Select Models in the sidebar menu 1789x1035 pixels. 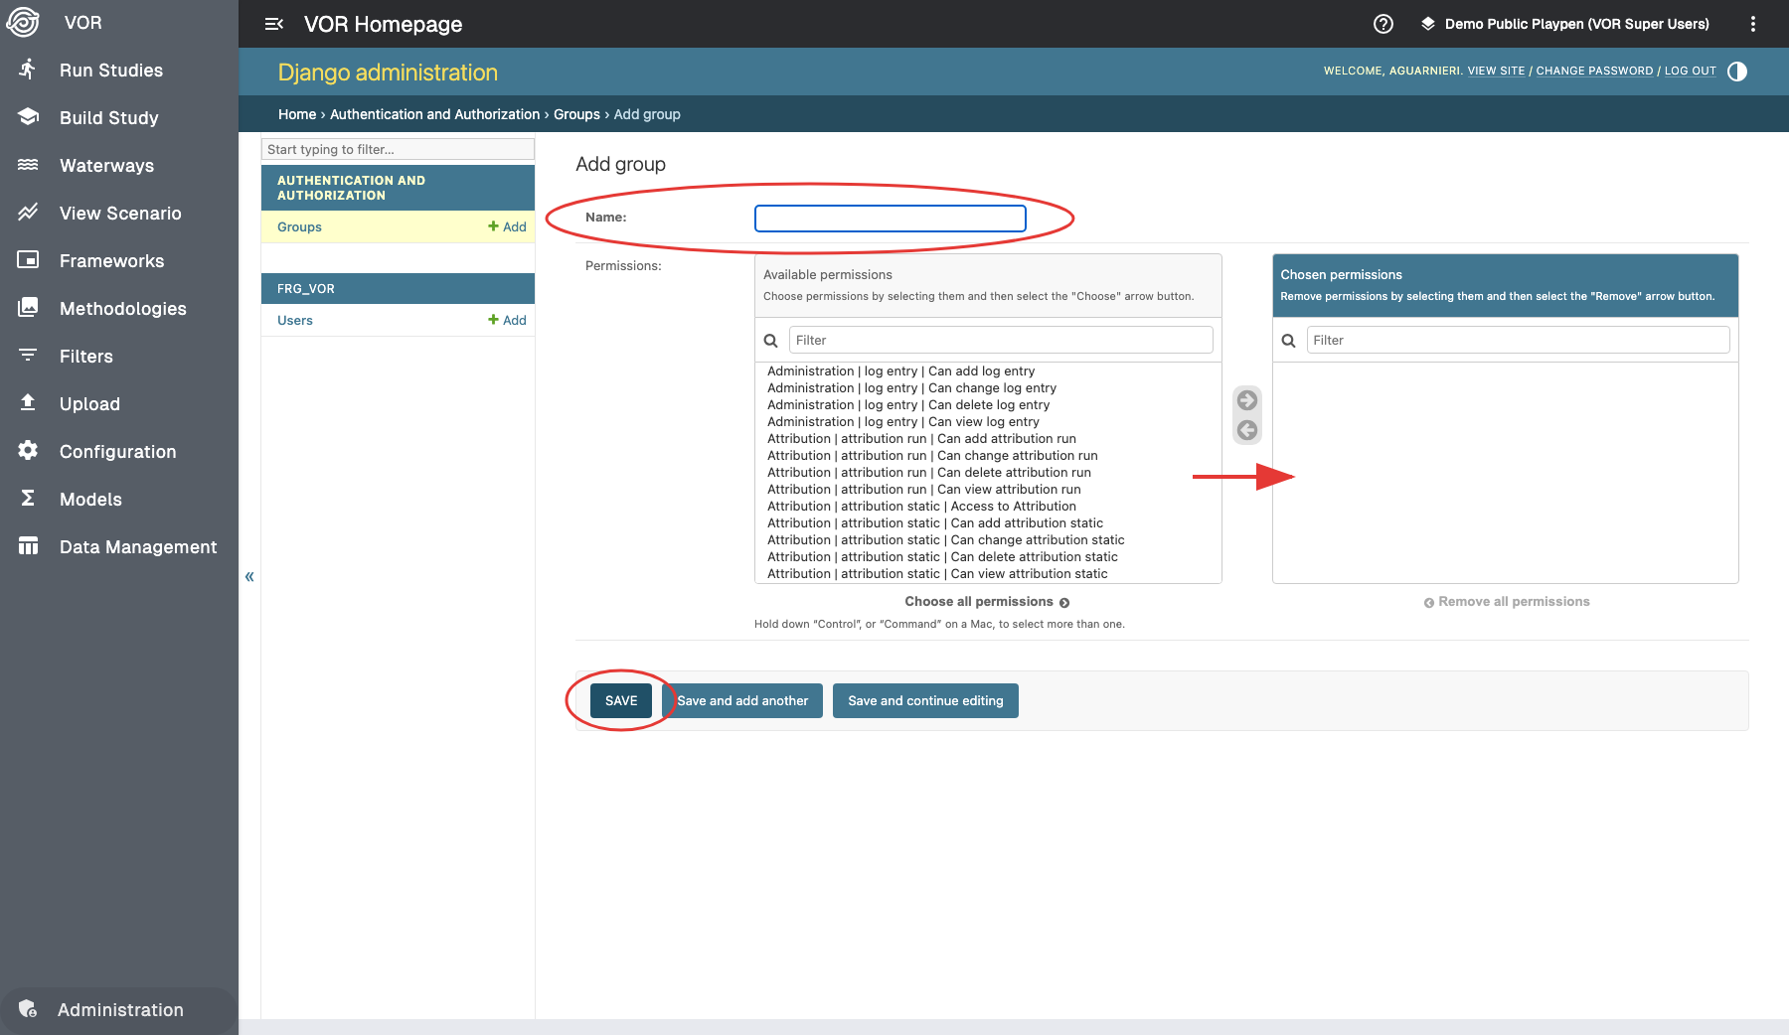90,500
